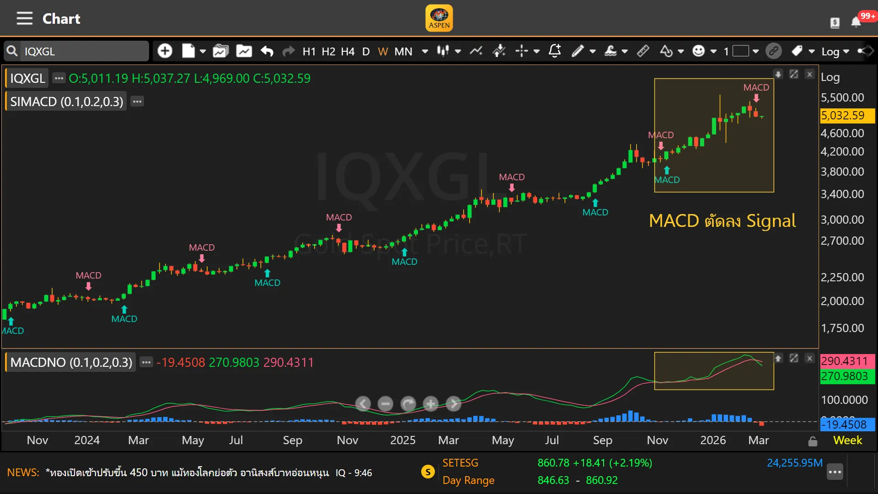878x494 pixels.
Task: Select the ruler measure tool
Action: 642,51
